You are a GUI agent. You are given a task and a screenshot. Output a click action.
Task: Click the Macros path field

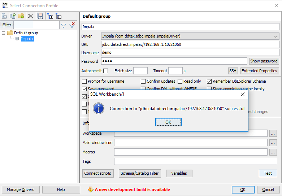191,152
